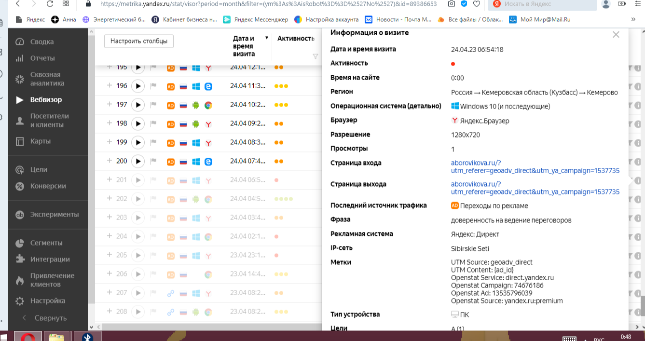This screenshot has height=341, width=645.
Task: Click the Сквозная аналитика sidebar icon
Action: point(20,79)
